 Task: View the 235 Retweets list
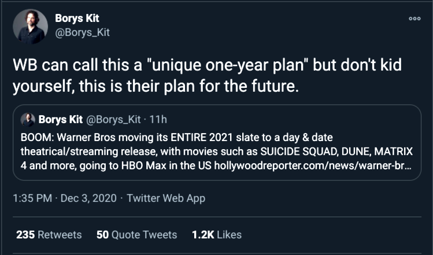49,234
